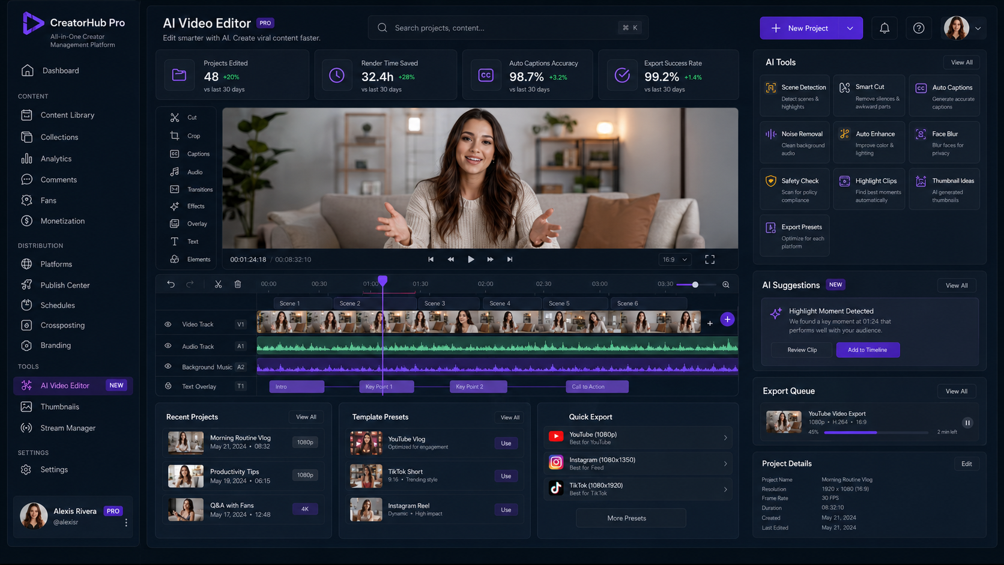The image size is (1004, 565).
Task: Select the Crop tool
Action: point(185,136)
